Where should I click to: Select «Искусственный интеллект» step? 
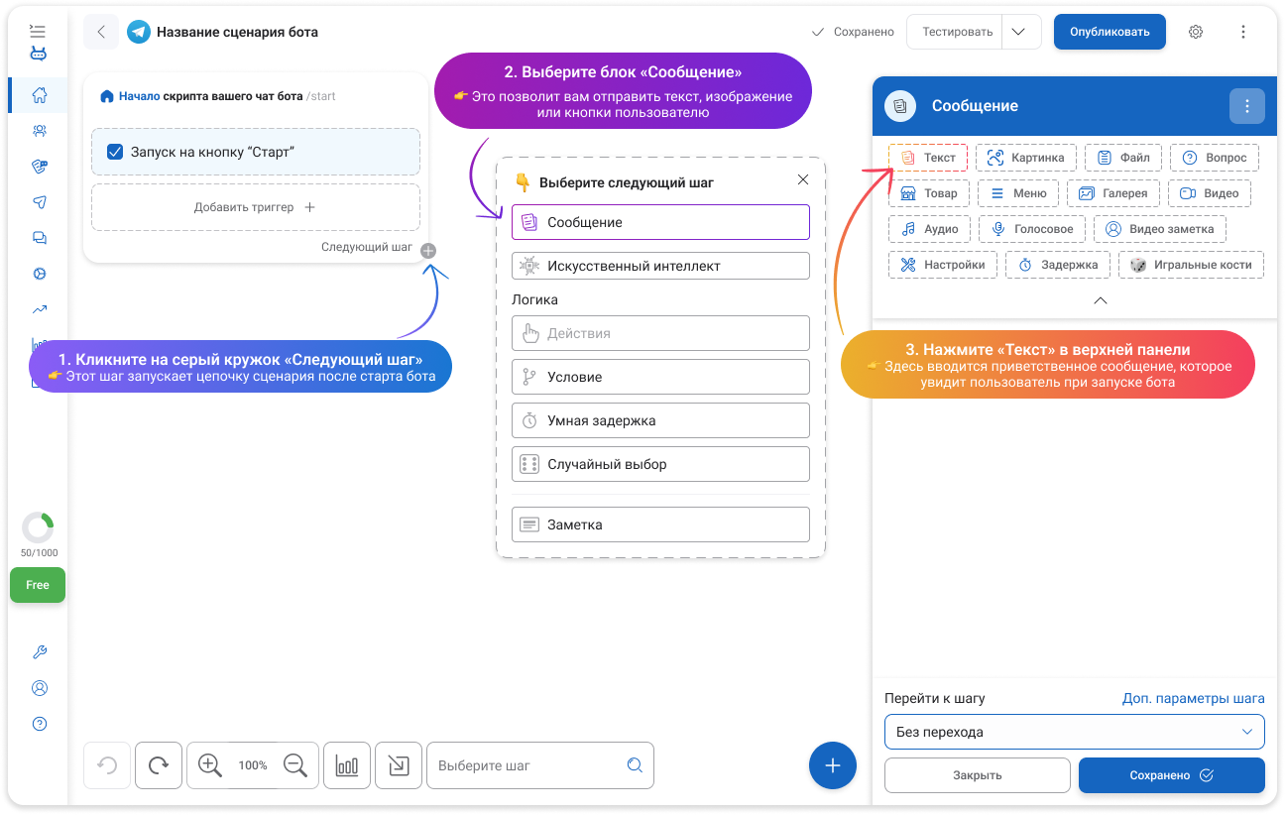660,266
